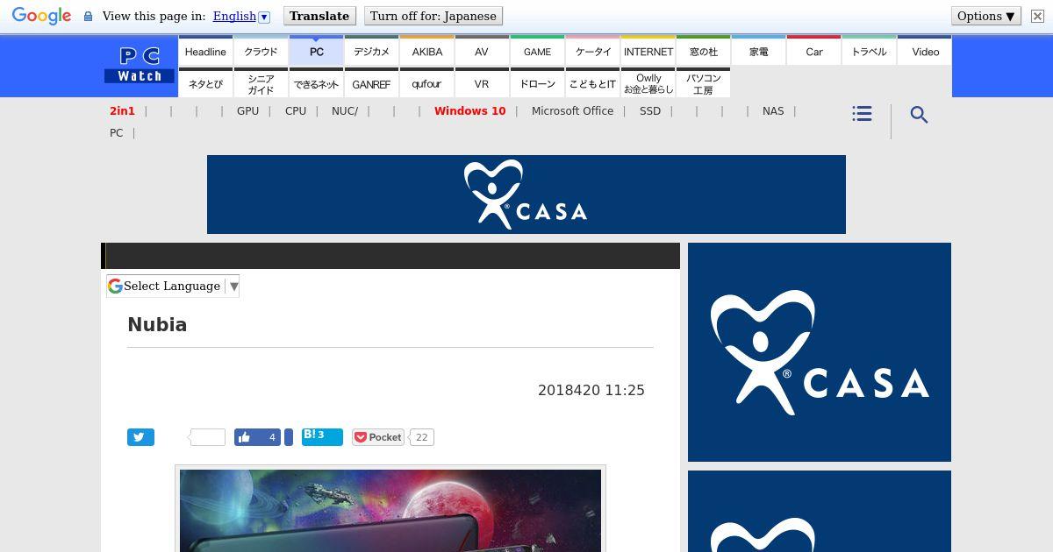Open the シニアガイド tab

pyautogui.click(x=261, y=84)
